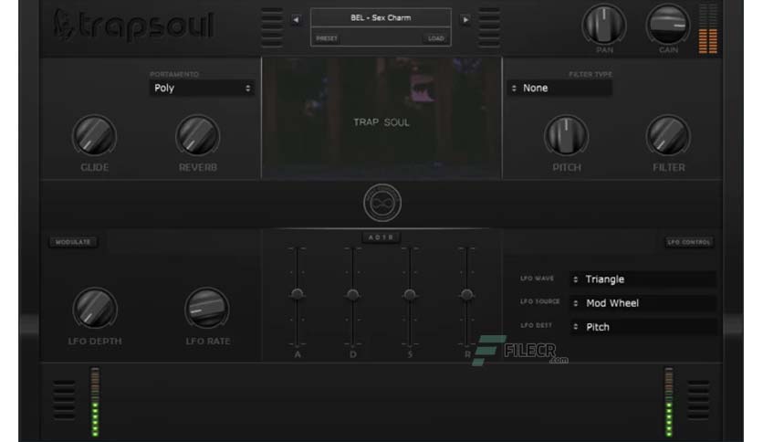The height and width of the screenshot is (442, 763).
Task: Click the PITCH knob
Action: [566, 136]
